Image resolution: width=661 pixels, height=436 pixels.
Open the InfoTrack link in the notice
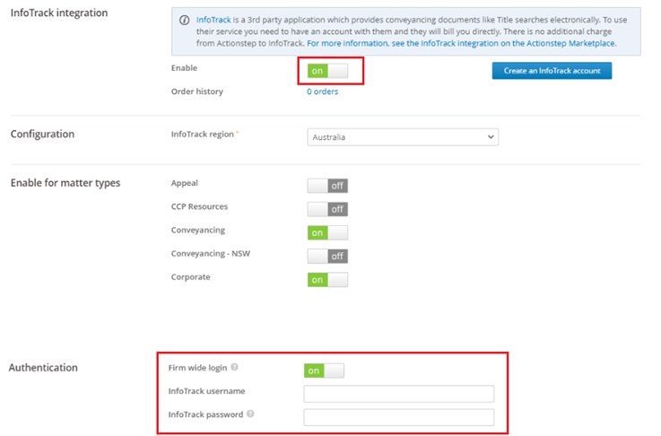coord(213,20)
